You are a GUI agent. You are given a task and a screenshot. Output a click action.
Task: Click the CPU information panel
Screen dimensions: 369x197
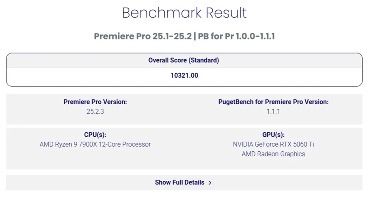(95, 148)
